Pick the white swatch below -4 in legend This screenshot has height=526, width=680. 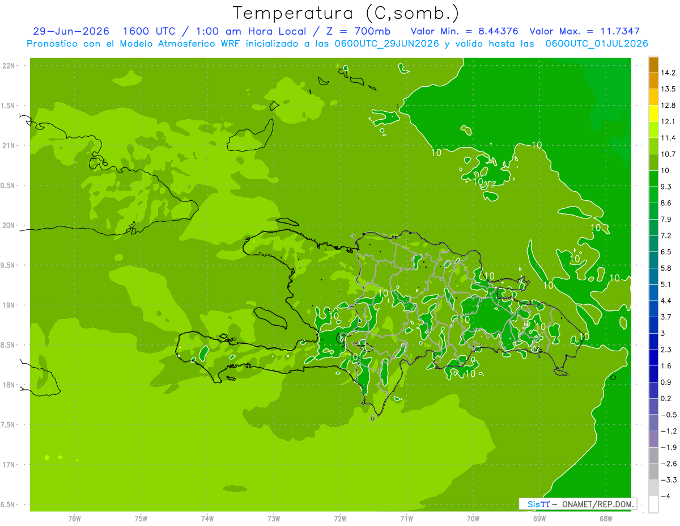point(653,504)
